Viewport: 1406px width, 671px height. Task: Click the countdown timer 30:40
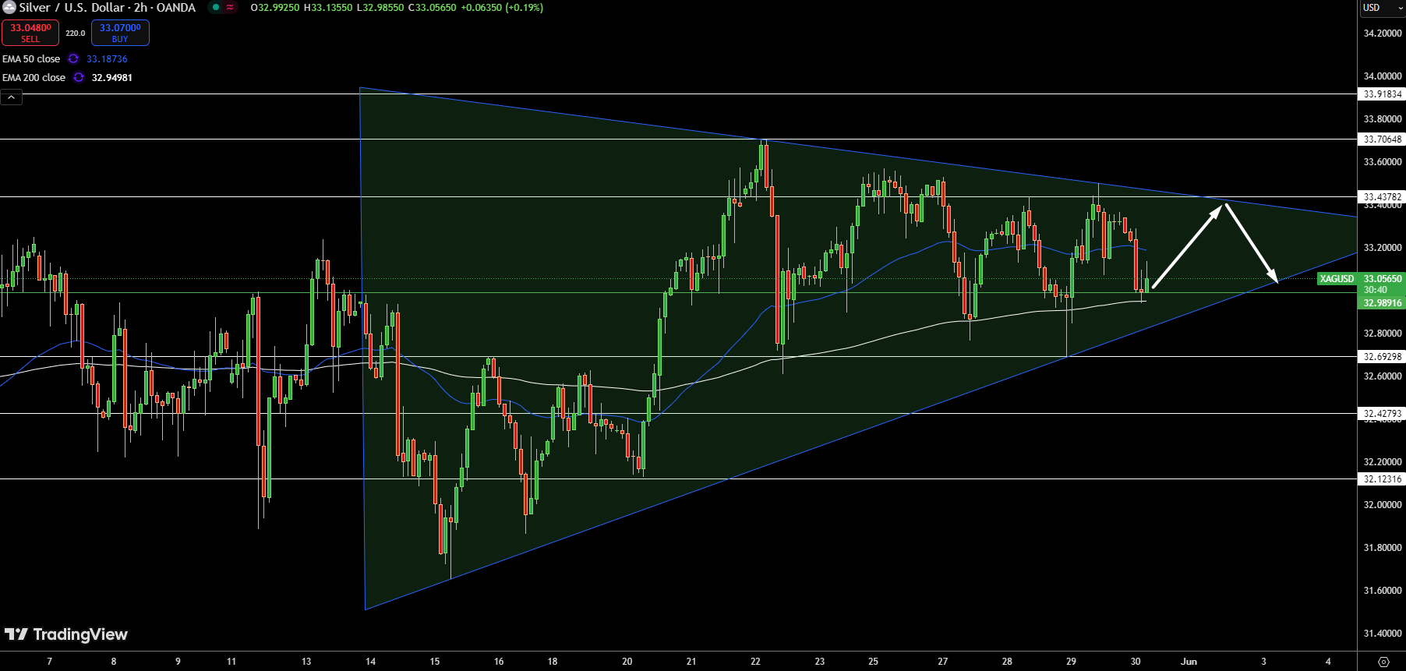1376,291
